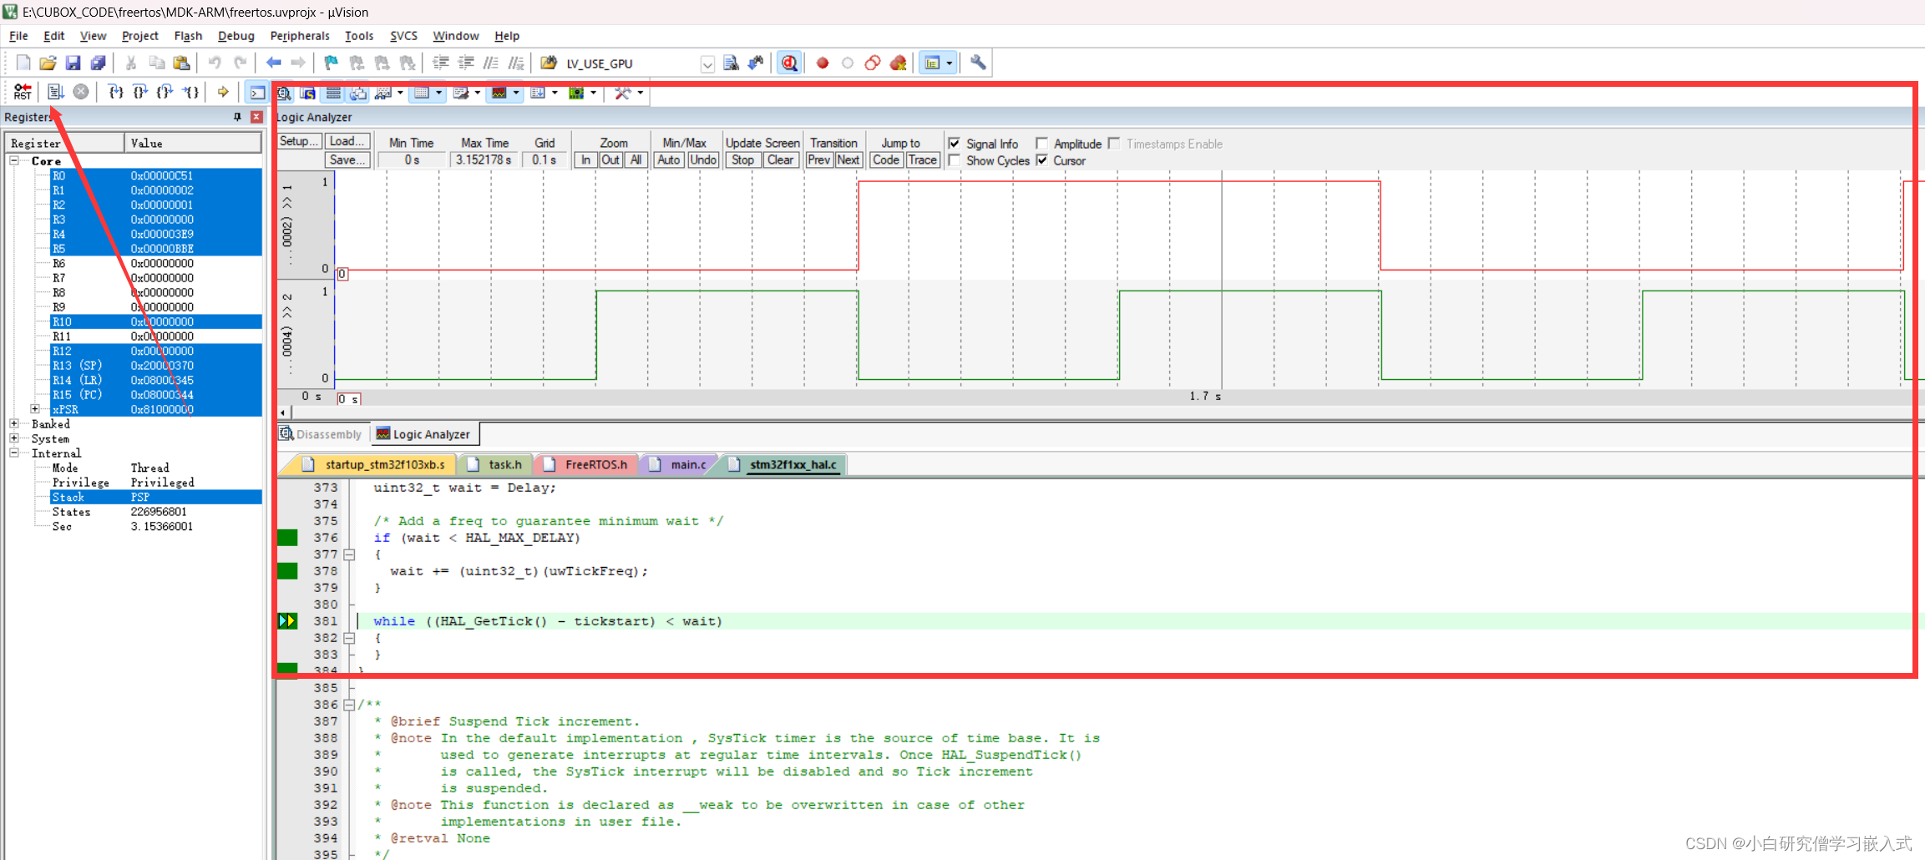1925x860 pixels.
Task: Enable the Amplitude checkbox
Action: (x=1041, y=144)
